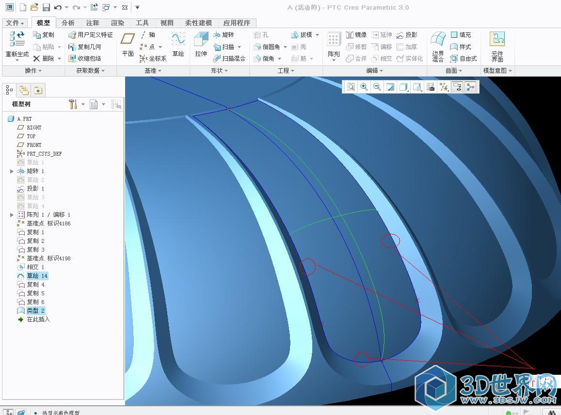Expand the 旋转 1 tree node
561x415 pixels.
(12, 171)
